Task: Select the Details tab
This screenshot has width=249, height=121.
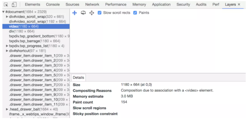Action: tap(79, 78)
